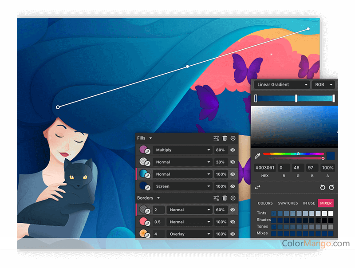
Task: Add a new border with plus icon
Action: tap(233, 198)
